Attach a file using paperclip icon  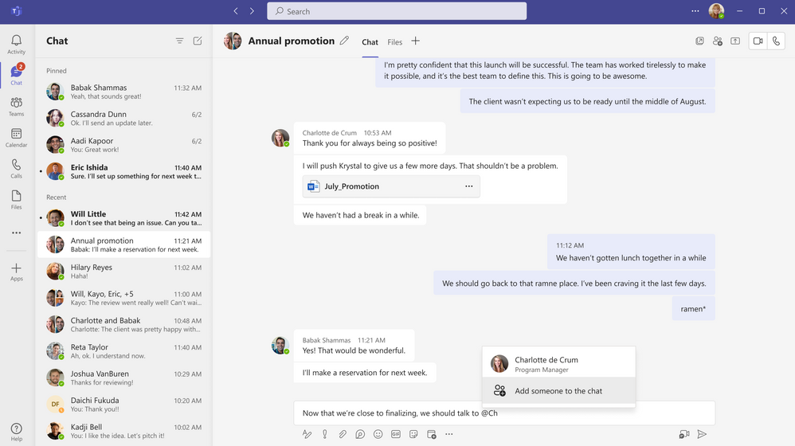(343, 434)
